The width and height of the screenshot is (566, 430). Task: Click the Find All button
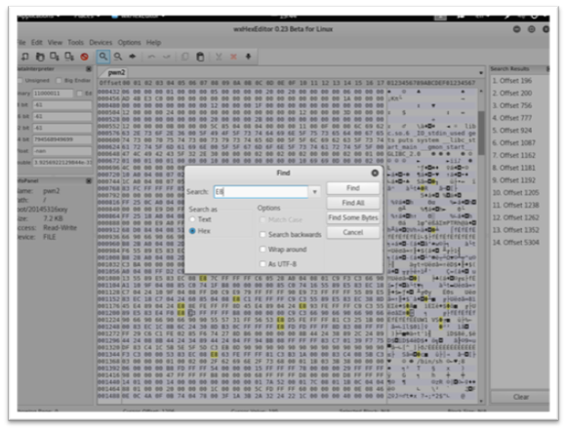(353, 203)
